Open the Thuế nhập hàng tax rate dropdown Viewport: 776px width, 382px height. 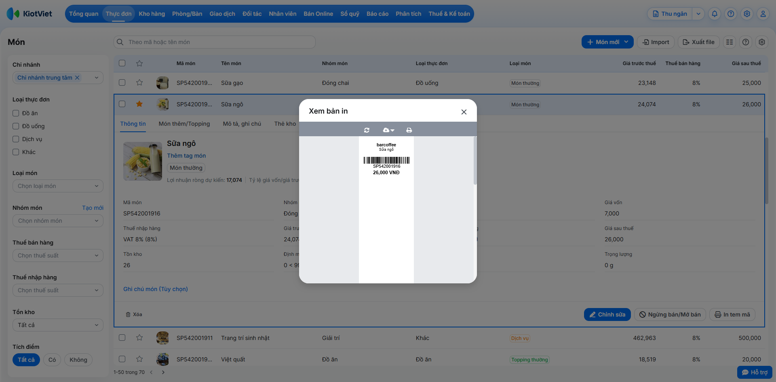point(58,290)
